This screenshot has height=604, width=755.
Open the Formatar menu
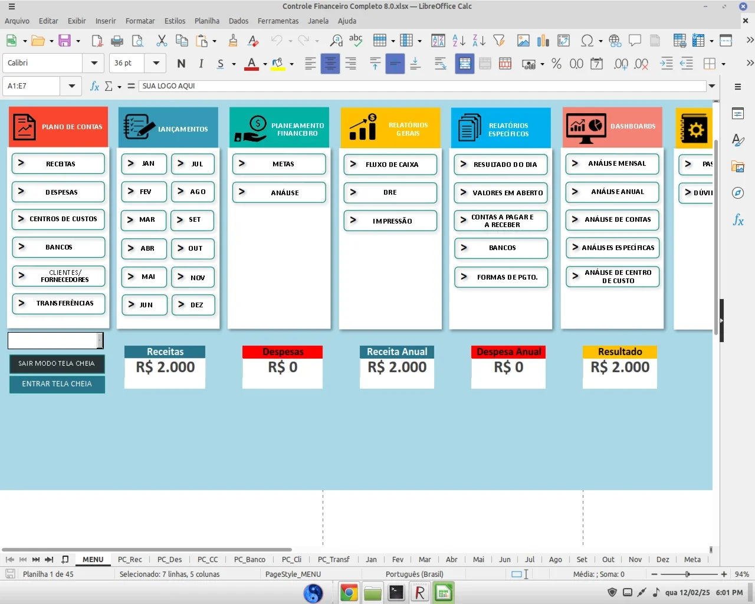140,21
